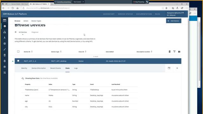Screen dimensions: 203x114
Task: Open the QUICKSTART link
Action: [x=109, y=14]
